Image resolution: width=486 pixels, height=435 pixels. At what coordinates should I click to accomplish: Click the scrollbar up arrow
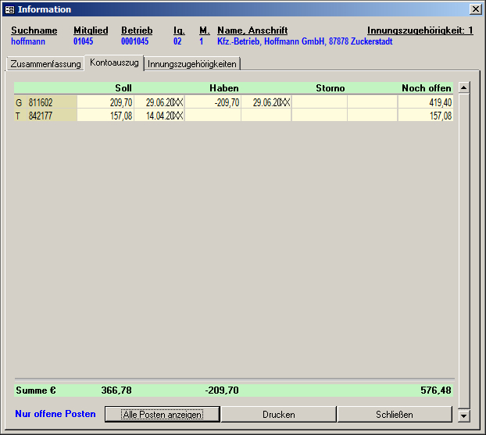pyautogui.click(x=463, y=87)
